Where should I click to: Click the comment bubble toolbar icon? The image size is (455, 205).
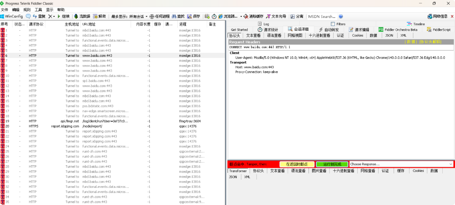pos(28,16)
